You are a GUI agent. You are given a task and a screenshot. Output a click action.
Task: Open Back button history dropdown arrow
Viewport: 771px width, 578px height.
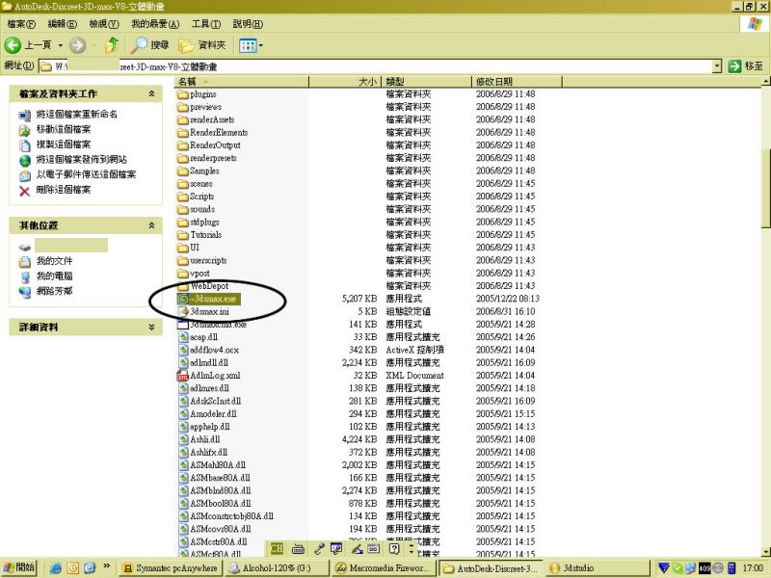point(61,45)
